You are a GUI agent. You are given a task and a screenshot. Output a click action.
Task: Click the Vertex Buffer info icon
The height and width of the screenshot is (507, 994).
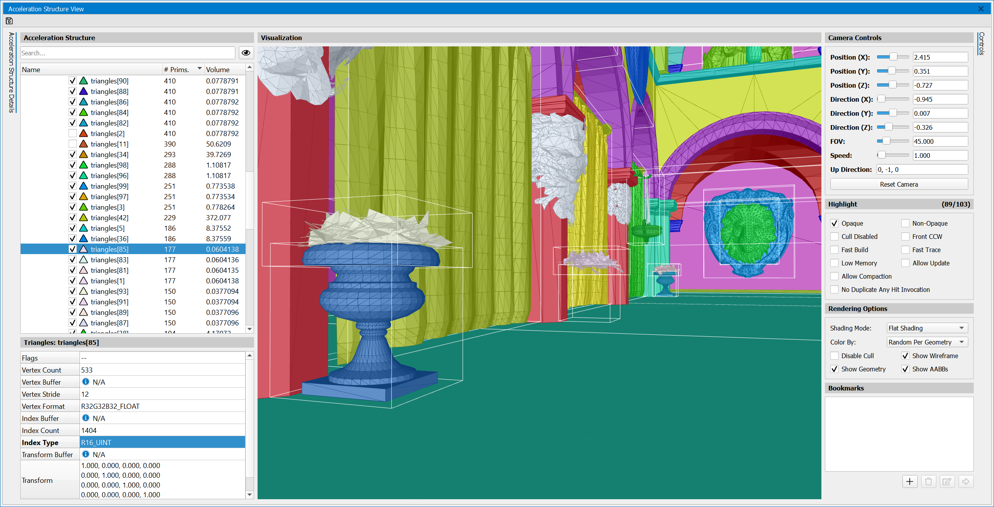(86, 382)
